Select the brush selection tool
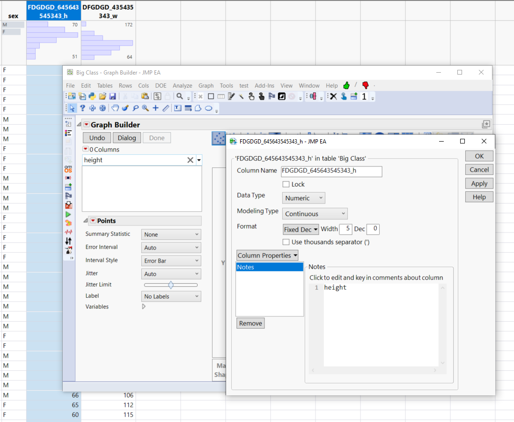This screenshot has width=514, height=422. 125,108
